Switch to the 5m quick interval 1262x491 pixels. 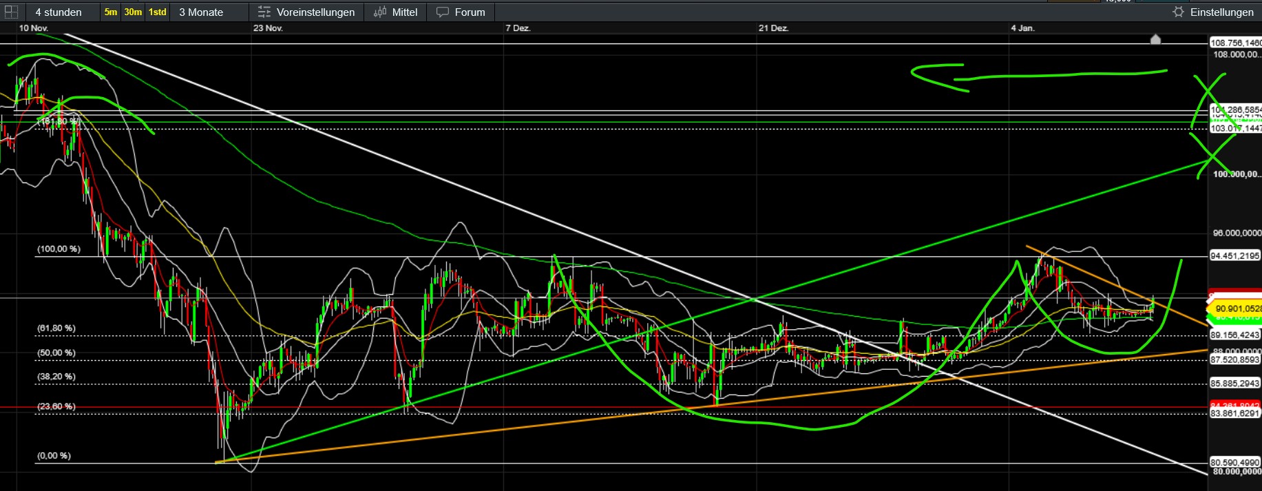[111, 12]
